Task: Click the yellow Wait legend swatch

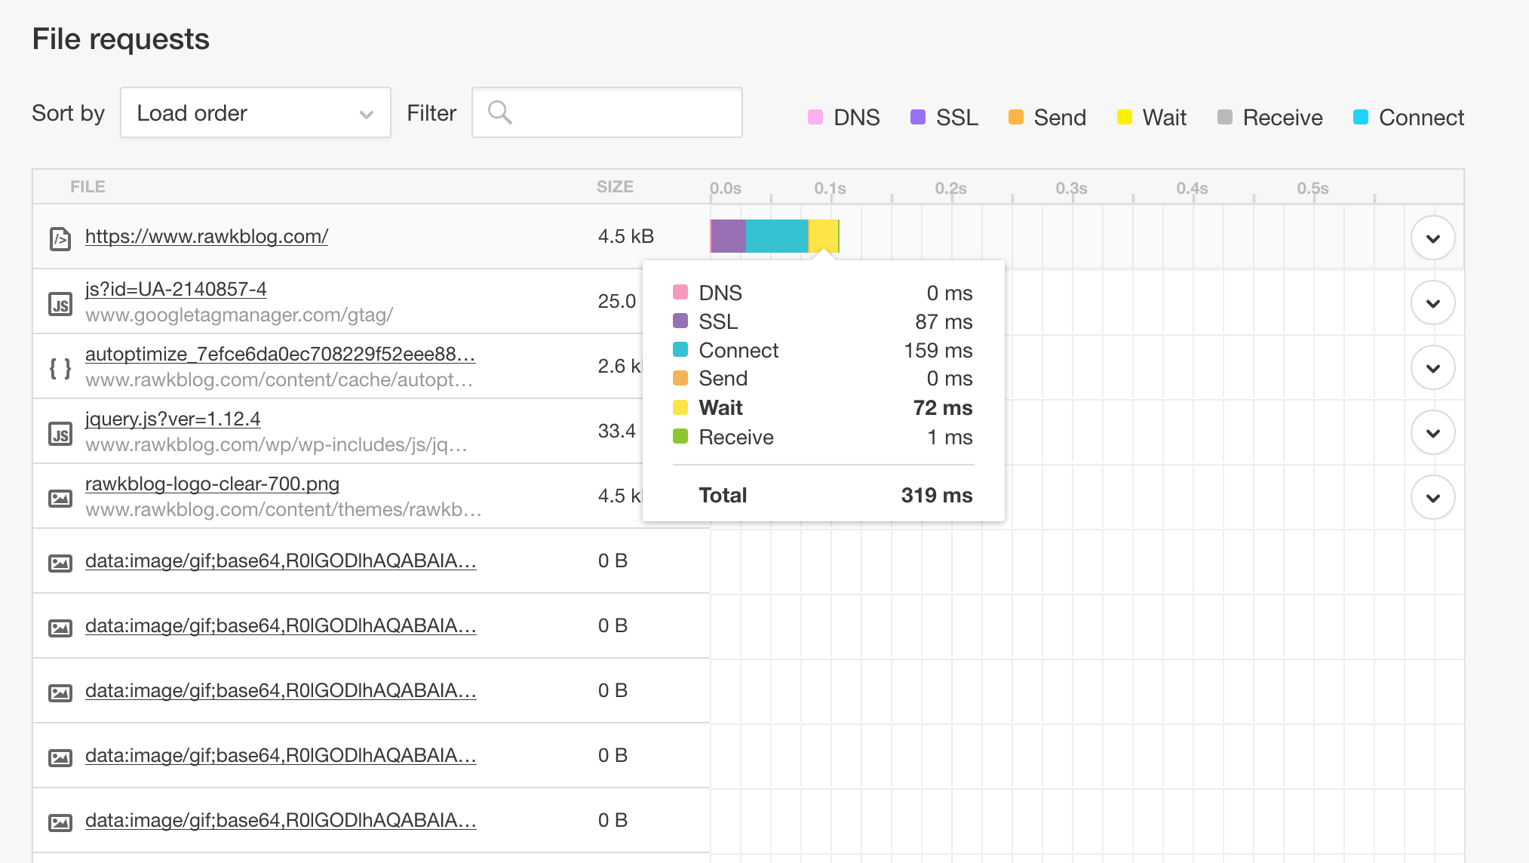Action: (1124, 117)
